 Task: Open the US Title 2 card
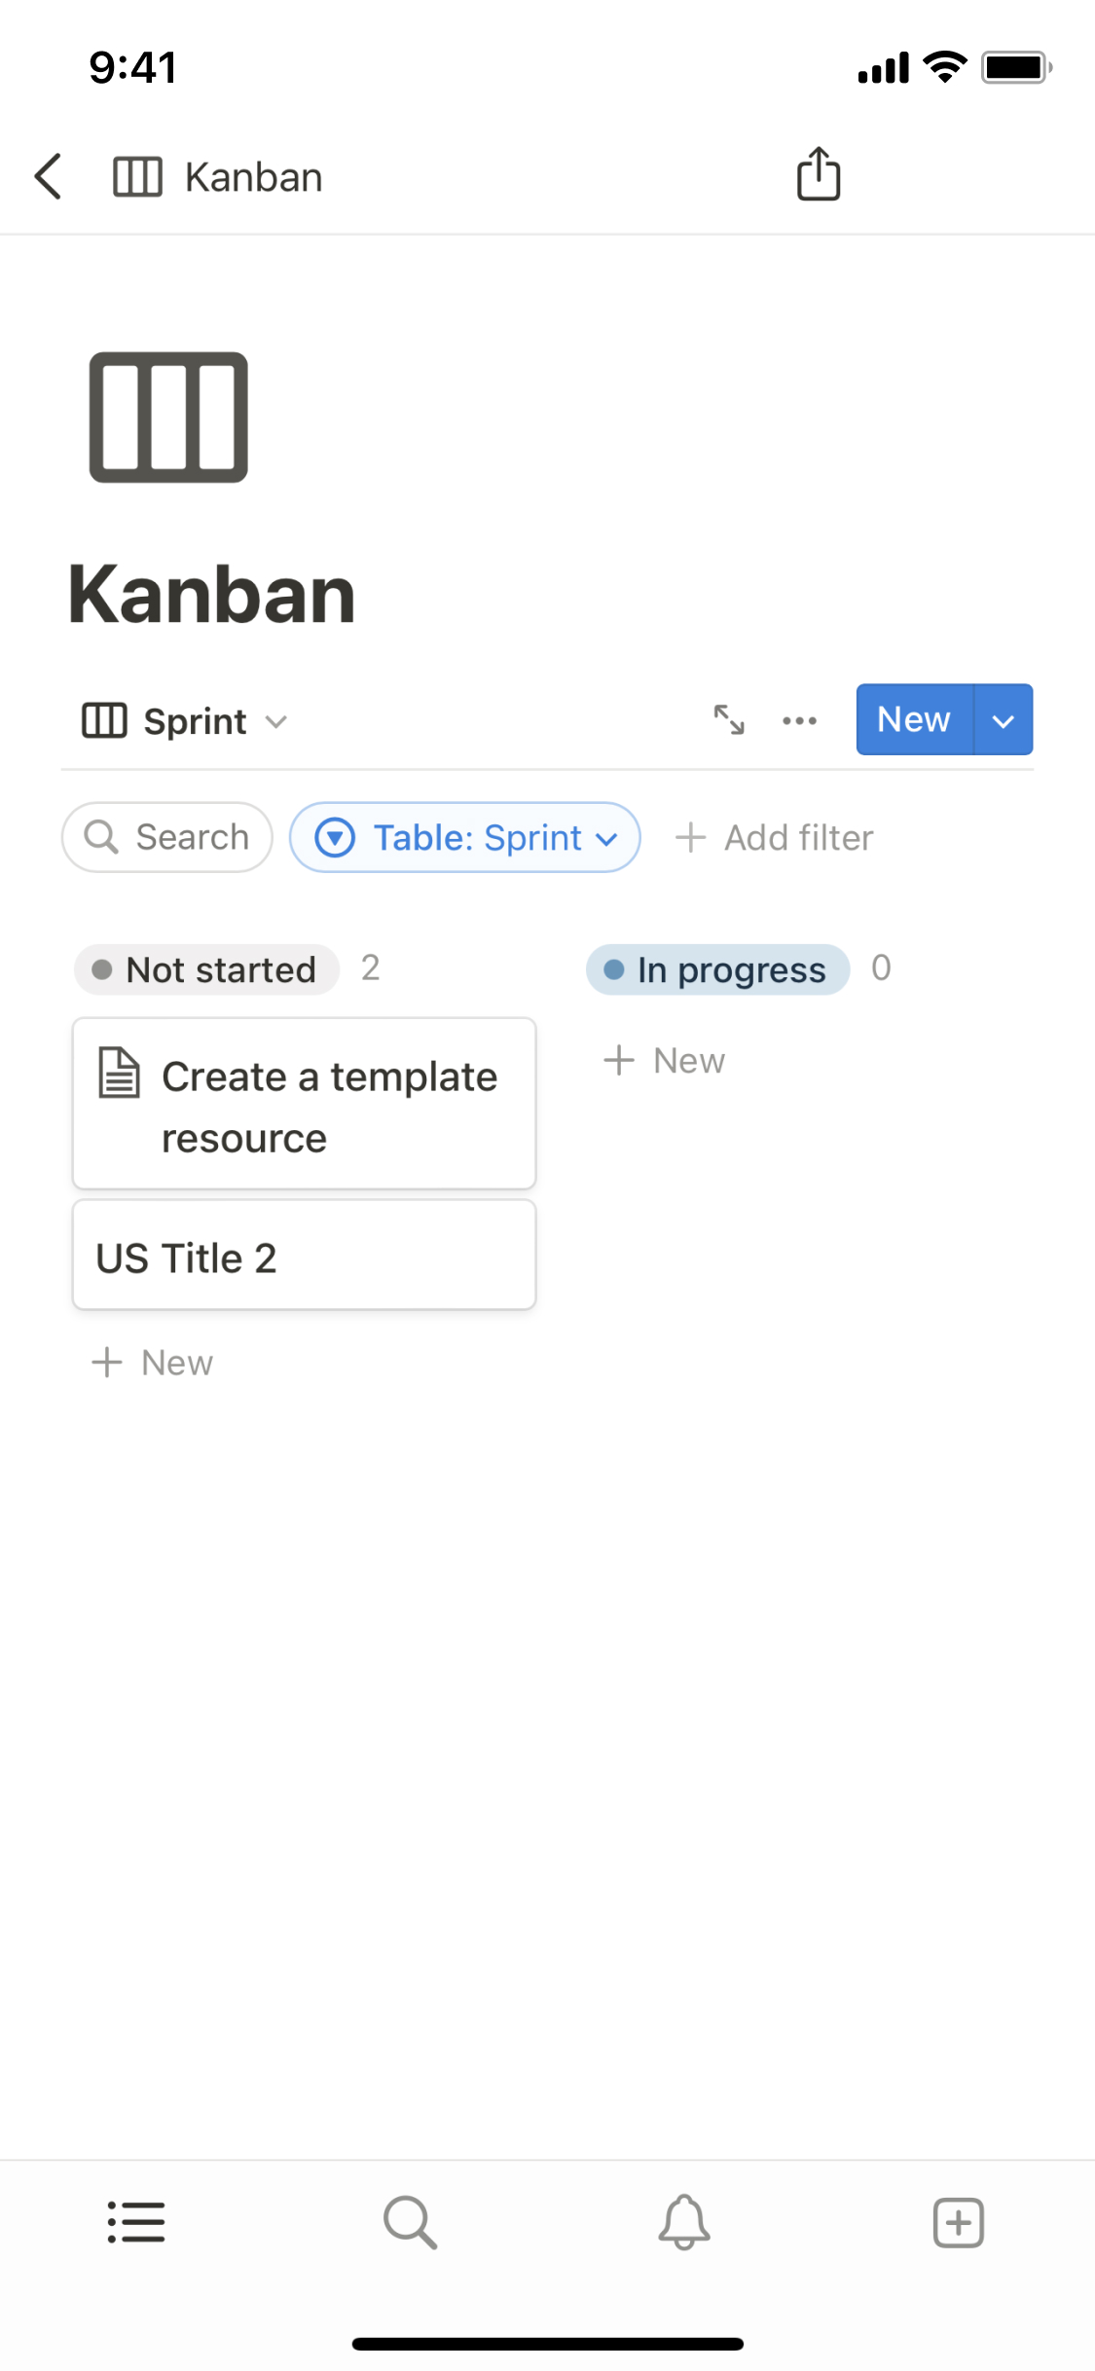pyautogui.click(x=305, y=1257)
